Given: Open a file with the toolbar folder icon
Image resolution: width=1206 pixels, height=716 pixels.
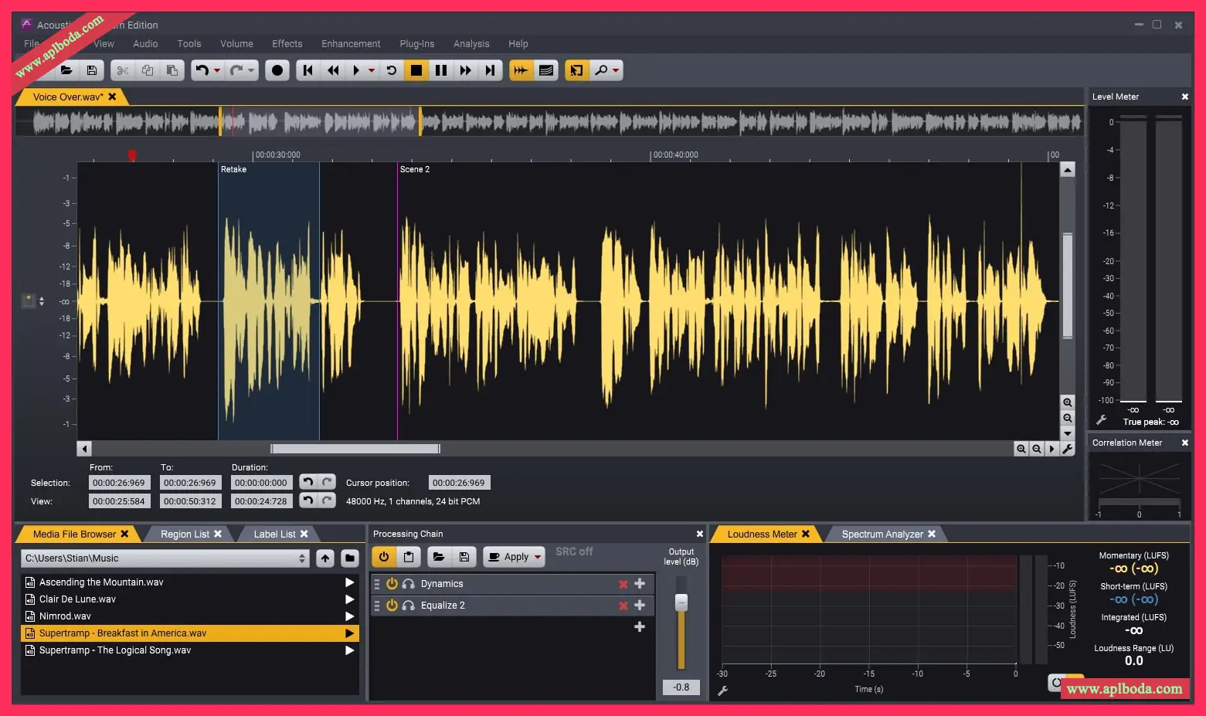Looking at the screenshot, I should (66, 70).
